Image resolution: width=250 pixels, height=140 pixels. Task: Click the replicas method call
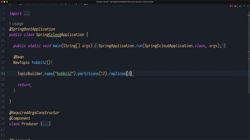[117, 73]
